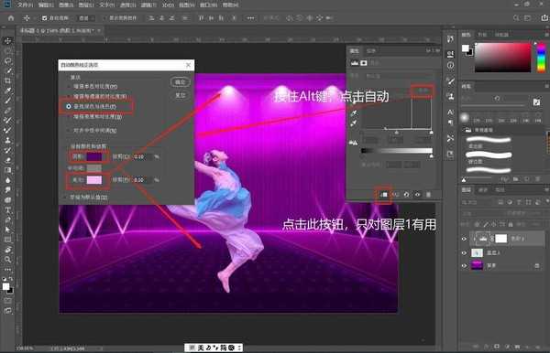
Task: Click the shadows clip percentage field
Action: [142, 156]
